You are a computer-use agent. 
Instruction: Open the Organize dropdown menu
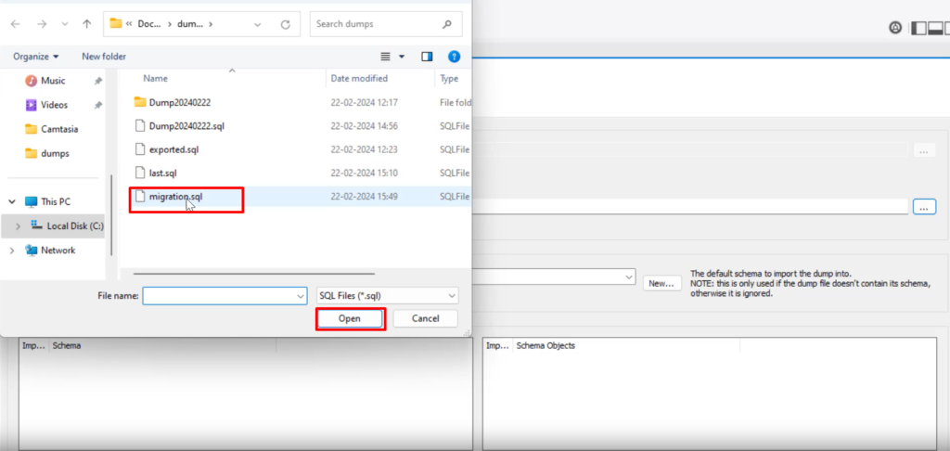point(36,57)
